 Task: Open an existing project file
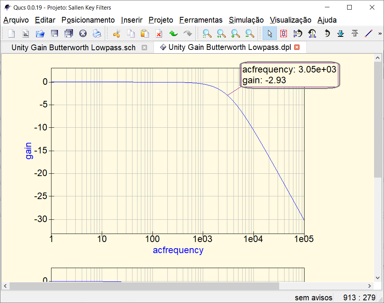click(40, 33)
